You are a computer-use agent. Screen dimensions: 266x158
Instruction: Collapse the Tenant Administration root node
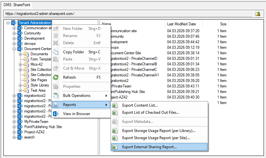pyautogui.click(x=8, y=23)
